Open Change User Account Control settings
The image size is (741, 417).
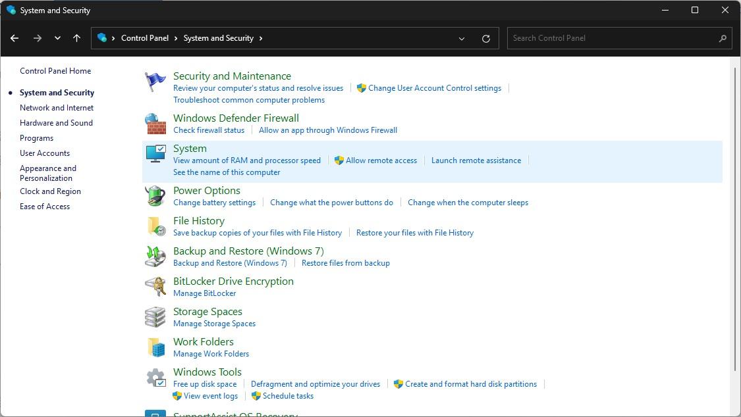[434, 88]
